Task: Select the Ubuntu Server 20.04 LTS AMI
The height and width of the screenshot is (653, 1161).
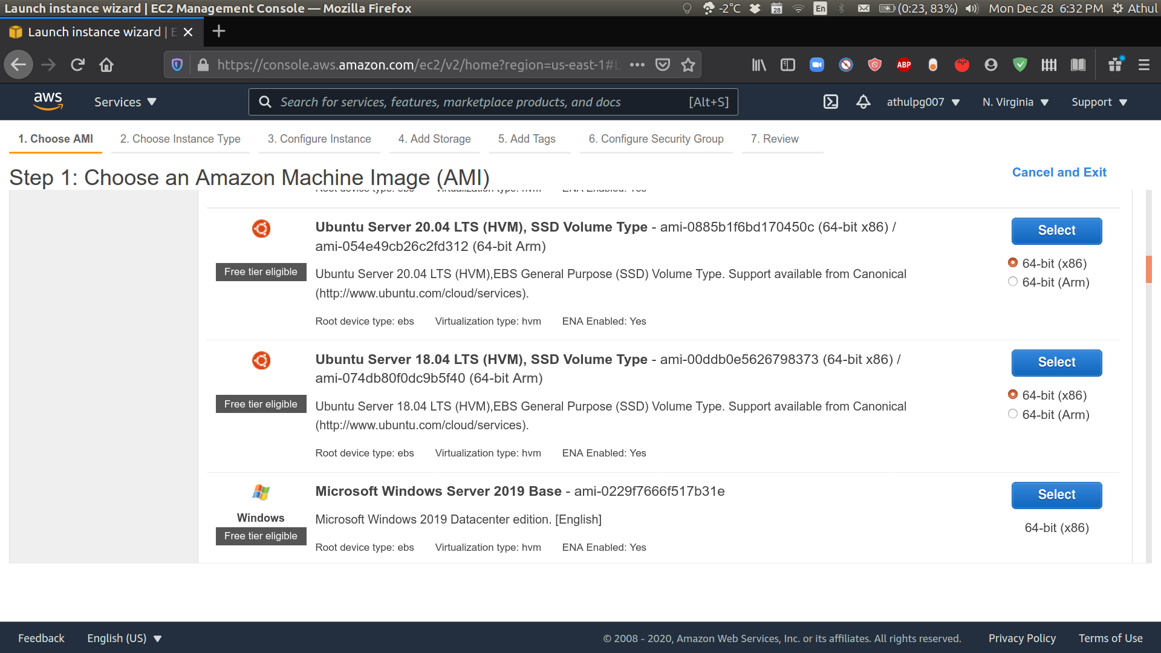Action: click(x=1056, y=231)
